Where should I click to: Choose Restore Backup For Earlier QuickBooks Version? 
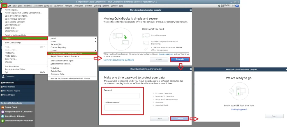pyautogui.click(x=70, y=78)
